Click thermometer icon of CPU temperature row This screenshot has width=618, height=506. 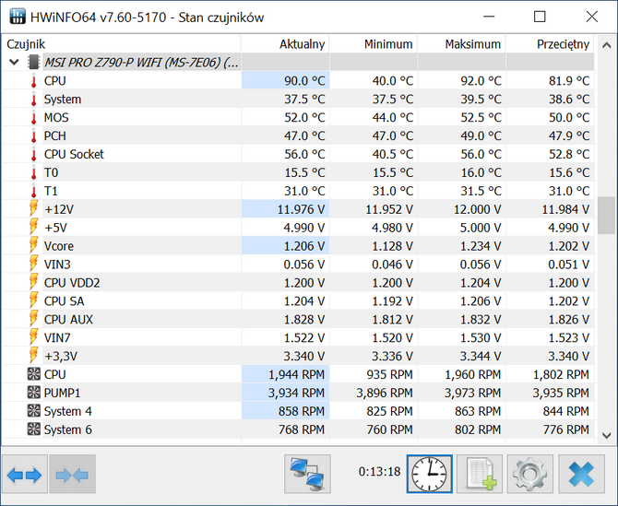coord(34,81)
